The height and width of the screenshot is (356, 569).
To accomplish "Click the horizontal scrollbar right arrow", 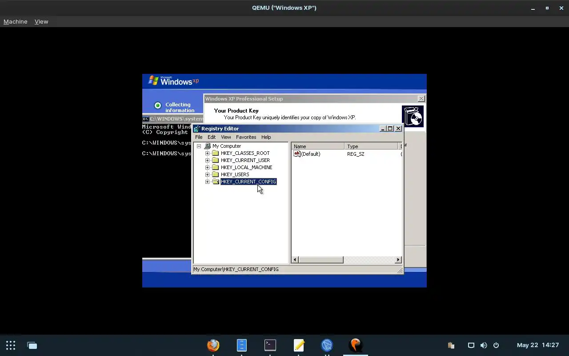I will click(x=398, y=260).
